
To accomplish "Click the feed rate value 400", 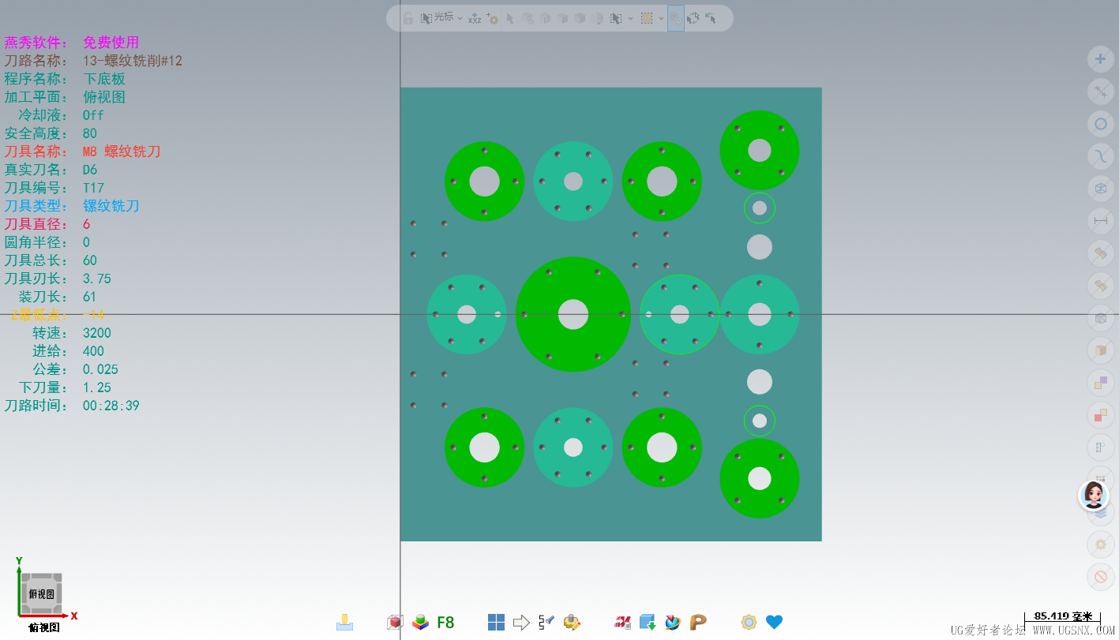I will tap(93, 351).
